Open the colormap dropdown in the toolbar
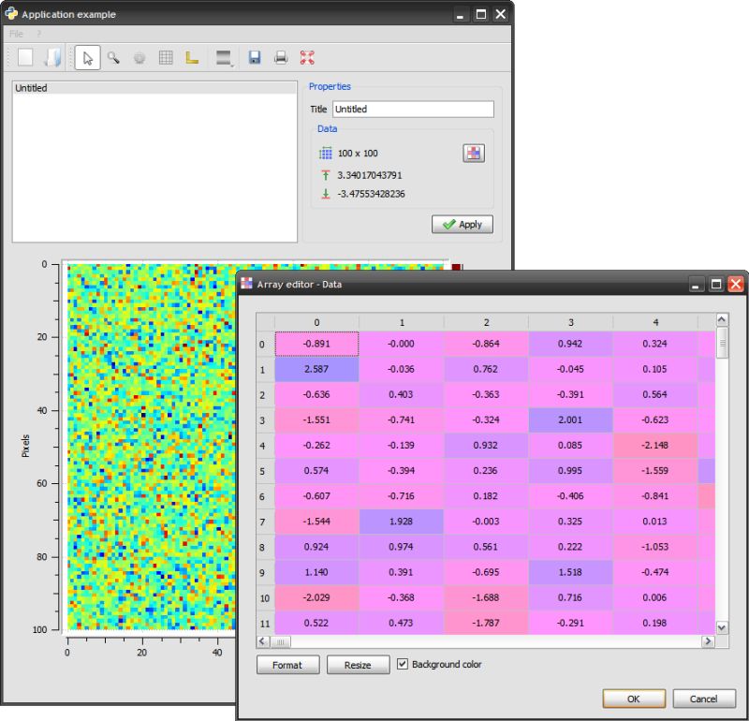749x721 pixels. pos(223,57)
